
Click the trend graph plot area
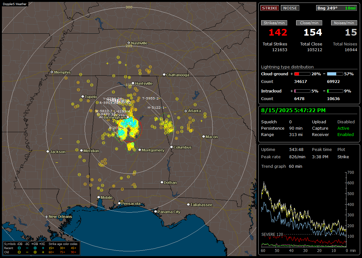304,209
